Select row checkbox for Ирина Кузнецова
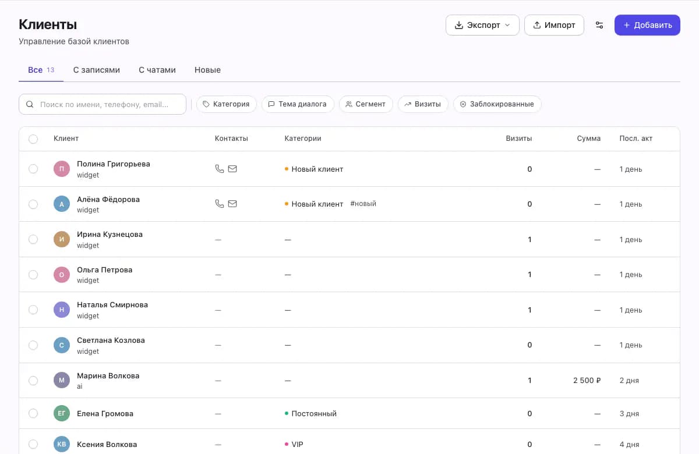The width and height of the screenshot is (699, 454). (33, 239)
